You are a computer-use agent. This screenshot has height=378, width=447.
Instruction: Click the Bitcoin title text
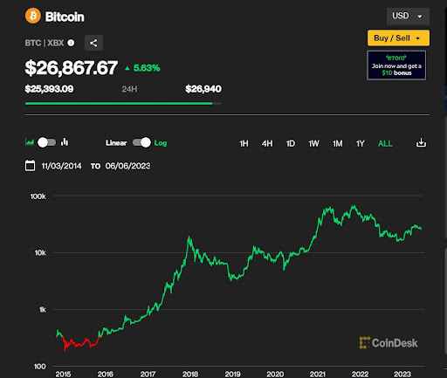coord(65,17)
